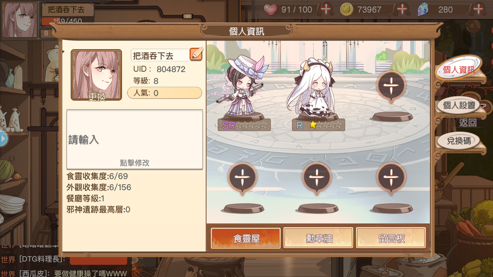Open the 留言板 tab

coord(391,239)
